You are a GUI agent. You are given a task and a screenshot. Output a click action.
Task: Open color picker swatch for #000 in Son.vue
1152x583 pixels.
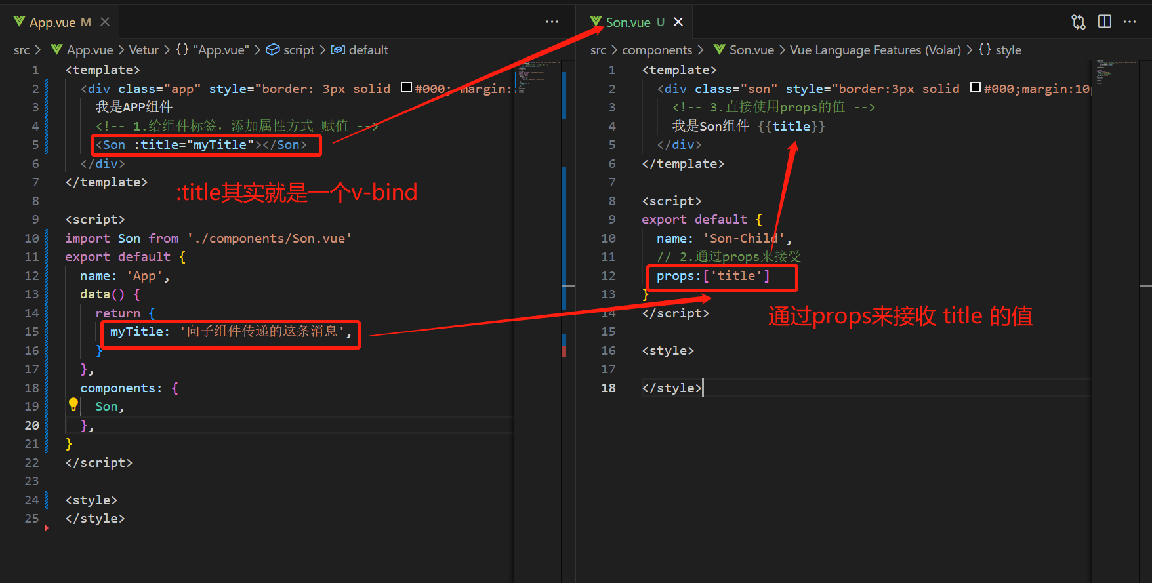pyautogui.click(x=976, y=87)
